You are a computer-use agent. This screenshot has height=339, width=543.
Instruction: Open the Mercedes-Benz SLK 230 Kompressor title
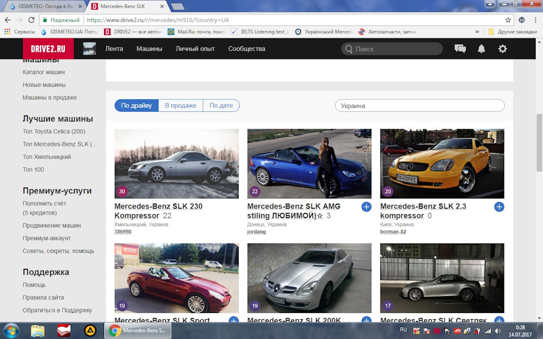click(158, 211)
